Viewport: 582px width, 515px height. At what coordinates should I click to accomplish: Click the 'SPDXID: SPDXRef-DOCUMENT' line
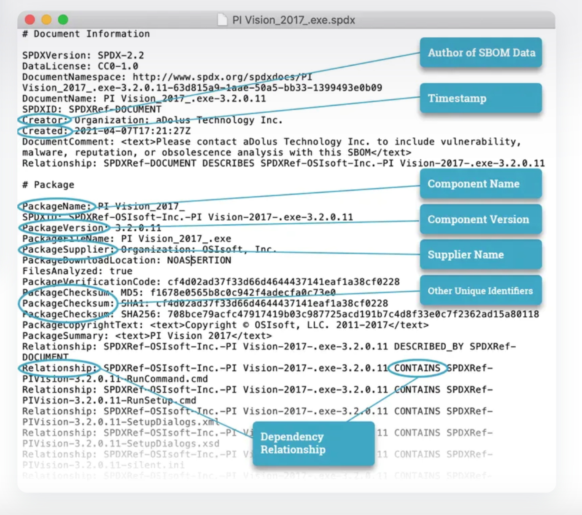pos(92,109)
